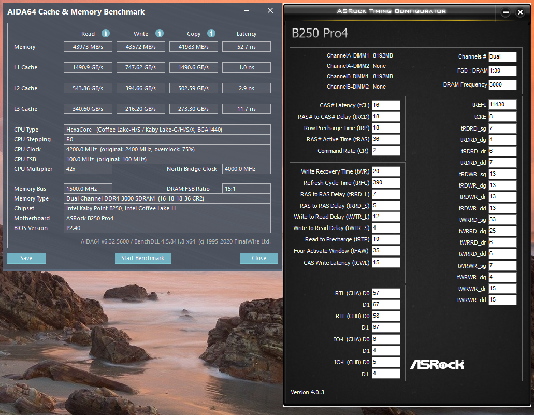Click the Start Benchmark button
Screen dimensions: 534x415
[x=143, y=258]
